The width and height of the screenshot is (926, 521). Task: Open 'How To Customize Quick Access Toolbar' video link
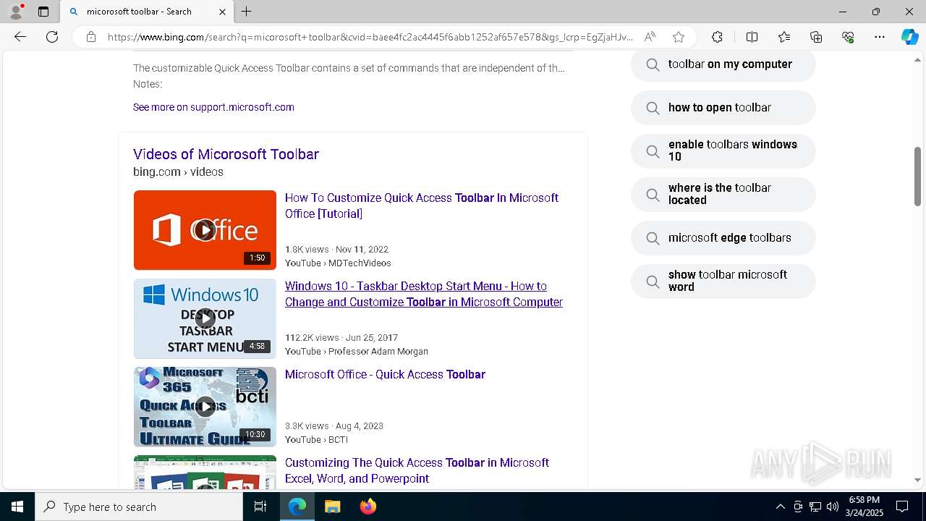click(x=422, y=206)
